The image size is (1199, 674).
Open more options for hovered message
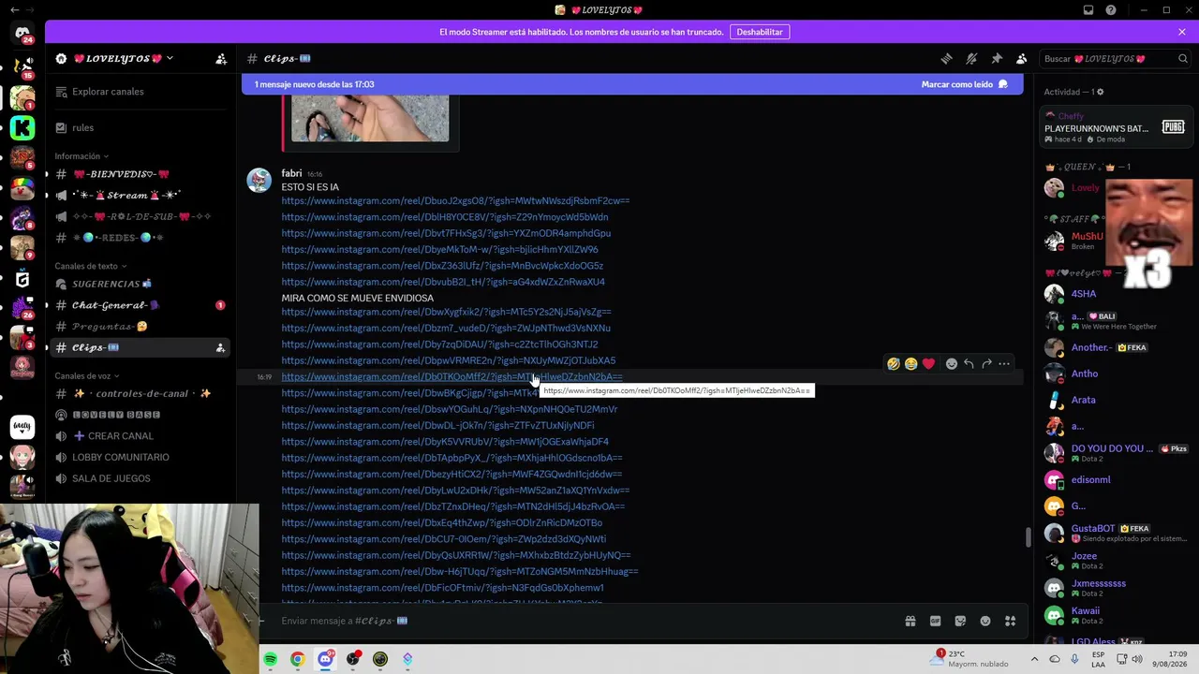click(1004, 364)
